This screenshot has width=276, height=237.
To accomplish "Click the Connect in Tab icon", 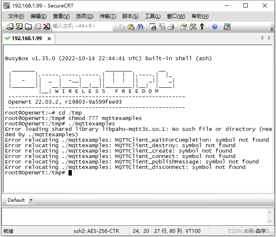I will point(28,27).
